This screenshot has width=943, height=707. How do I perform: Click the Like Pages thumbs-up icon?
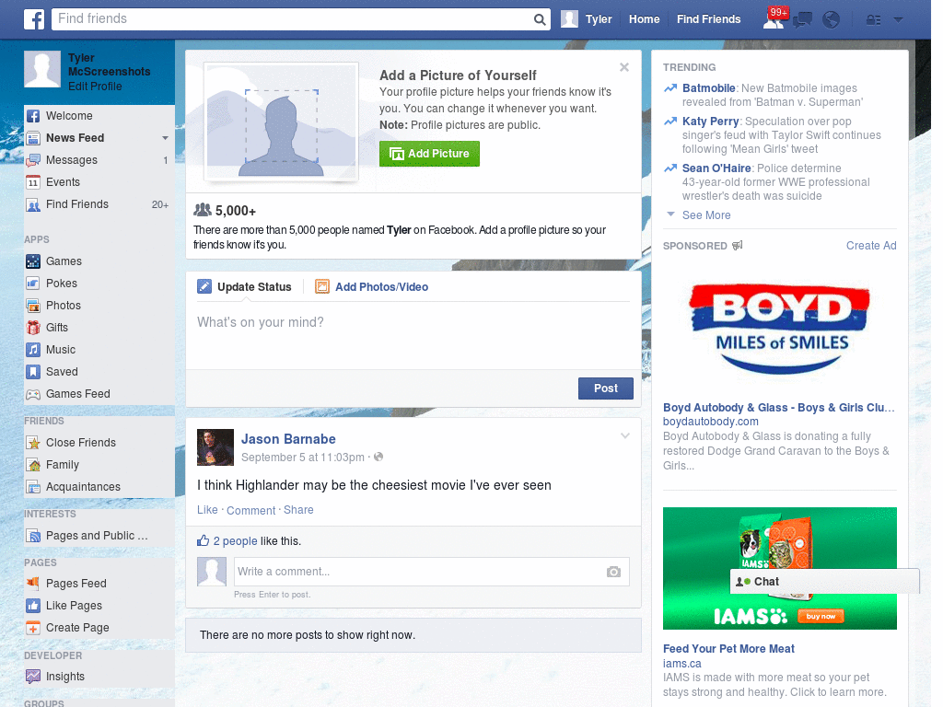33,606
